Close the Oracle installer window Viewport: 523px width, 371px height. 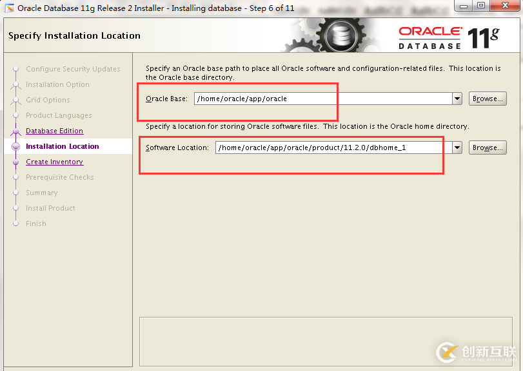[505, 6]
